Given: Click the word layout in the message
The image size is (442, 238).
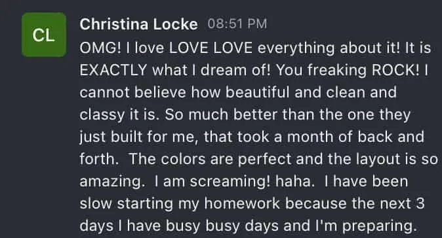Looking at the screenshot, I should pyautogui.click(x=378, y=160).
